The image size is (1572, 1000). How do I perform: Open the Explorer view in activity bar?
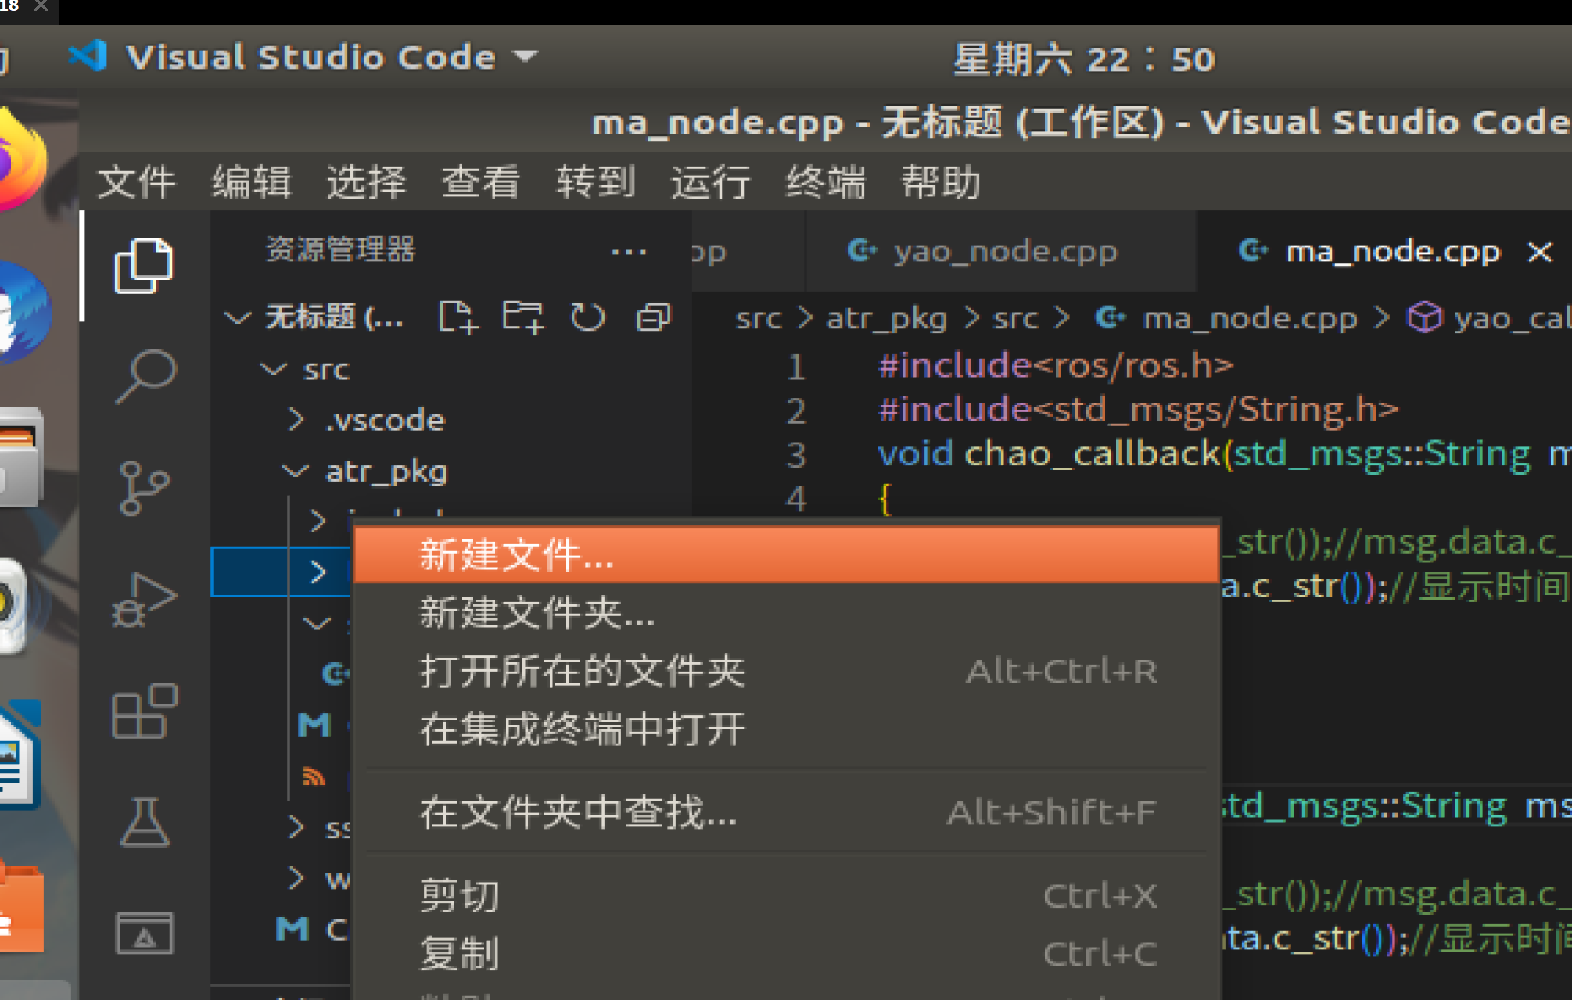point(143,266)
